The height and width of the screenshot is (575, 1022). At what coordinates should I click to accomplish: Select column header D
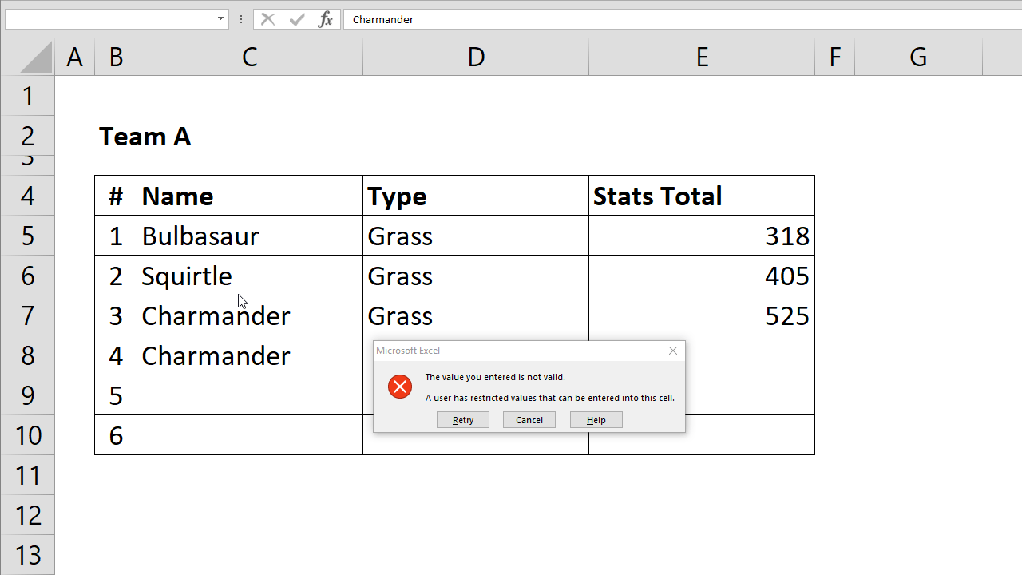(x=476, y=56)
